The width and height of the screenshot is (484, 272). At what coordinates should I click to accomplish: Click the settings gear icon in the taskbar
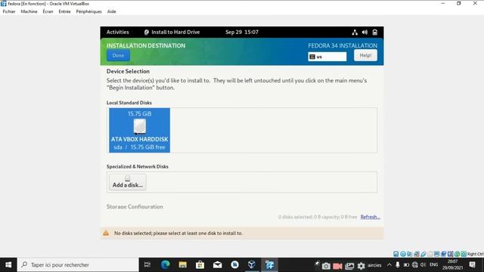(x=361, y=266)
